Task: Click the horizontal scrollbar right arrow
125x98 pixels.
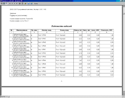Action: [122, 97]
